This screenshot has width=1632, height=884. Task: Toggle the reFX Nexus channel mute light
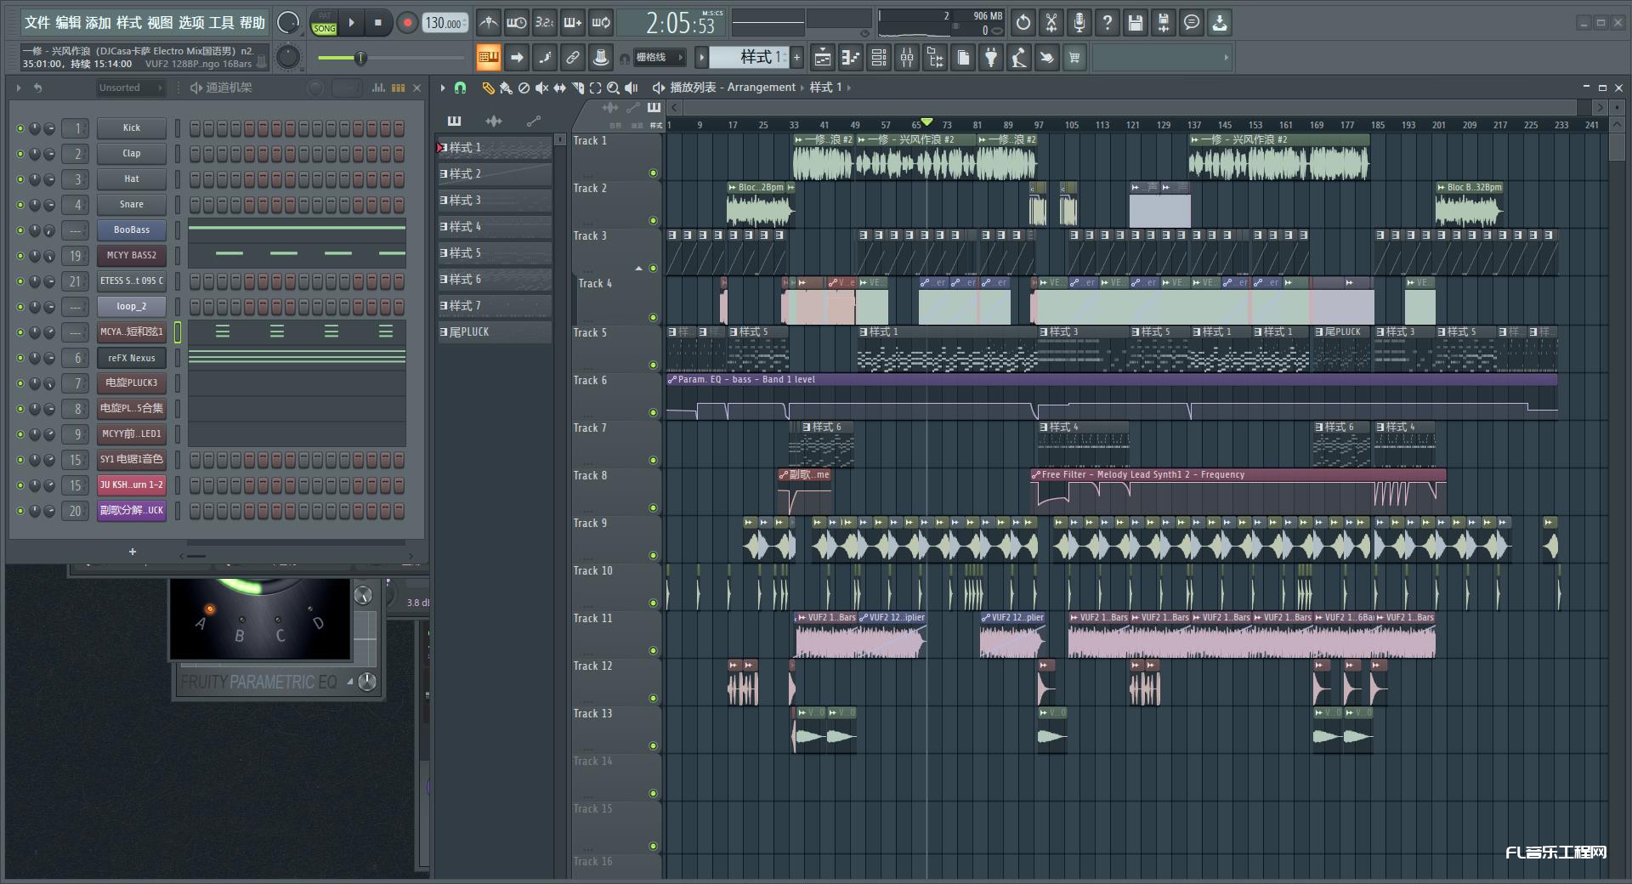click(20, 358)
